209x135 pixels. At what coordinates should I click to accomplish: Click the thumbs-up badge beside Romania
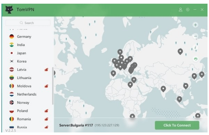(x=46, y=119)
